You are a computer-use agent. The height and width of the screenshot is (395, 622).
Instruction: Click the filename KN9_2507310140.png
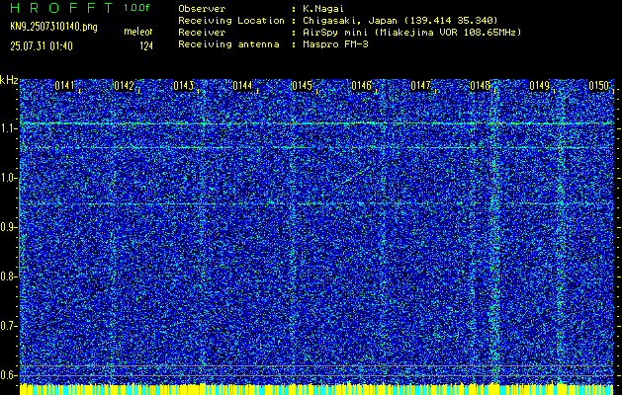(53, 27)
